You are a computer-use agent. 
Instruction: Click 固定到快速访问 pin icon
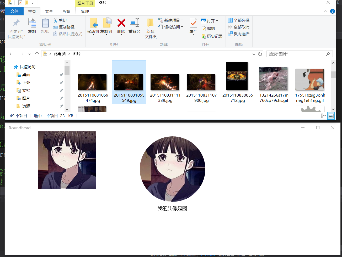click(16, 23)
